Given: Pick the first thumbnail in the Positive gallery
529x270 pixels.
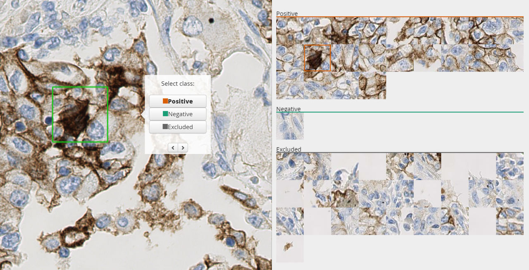Looking at the screenshot, I should [290, 31].
